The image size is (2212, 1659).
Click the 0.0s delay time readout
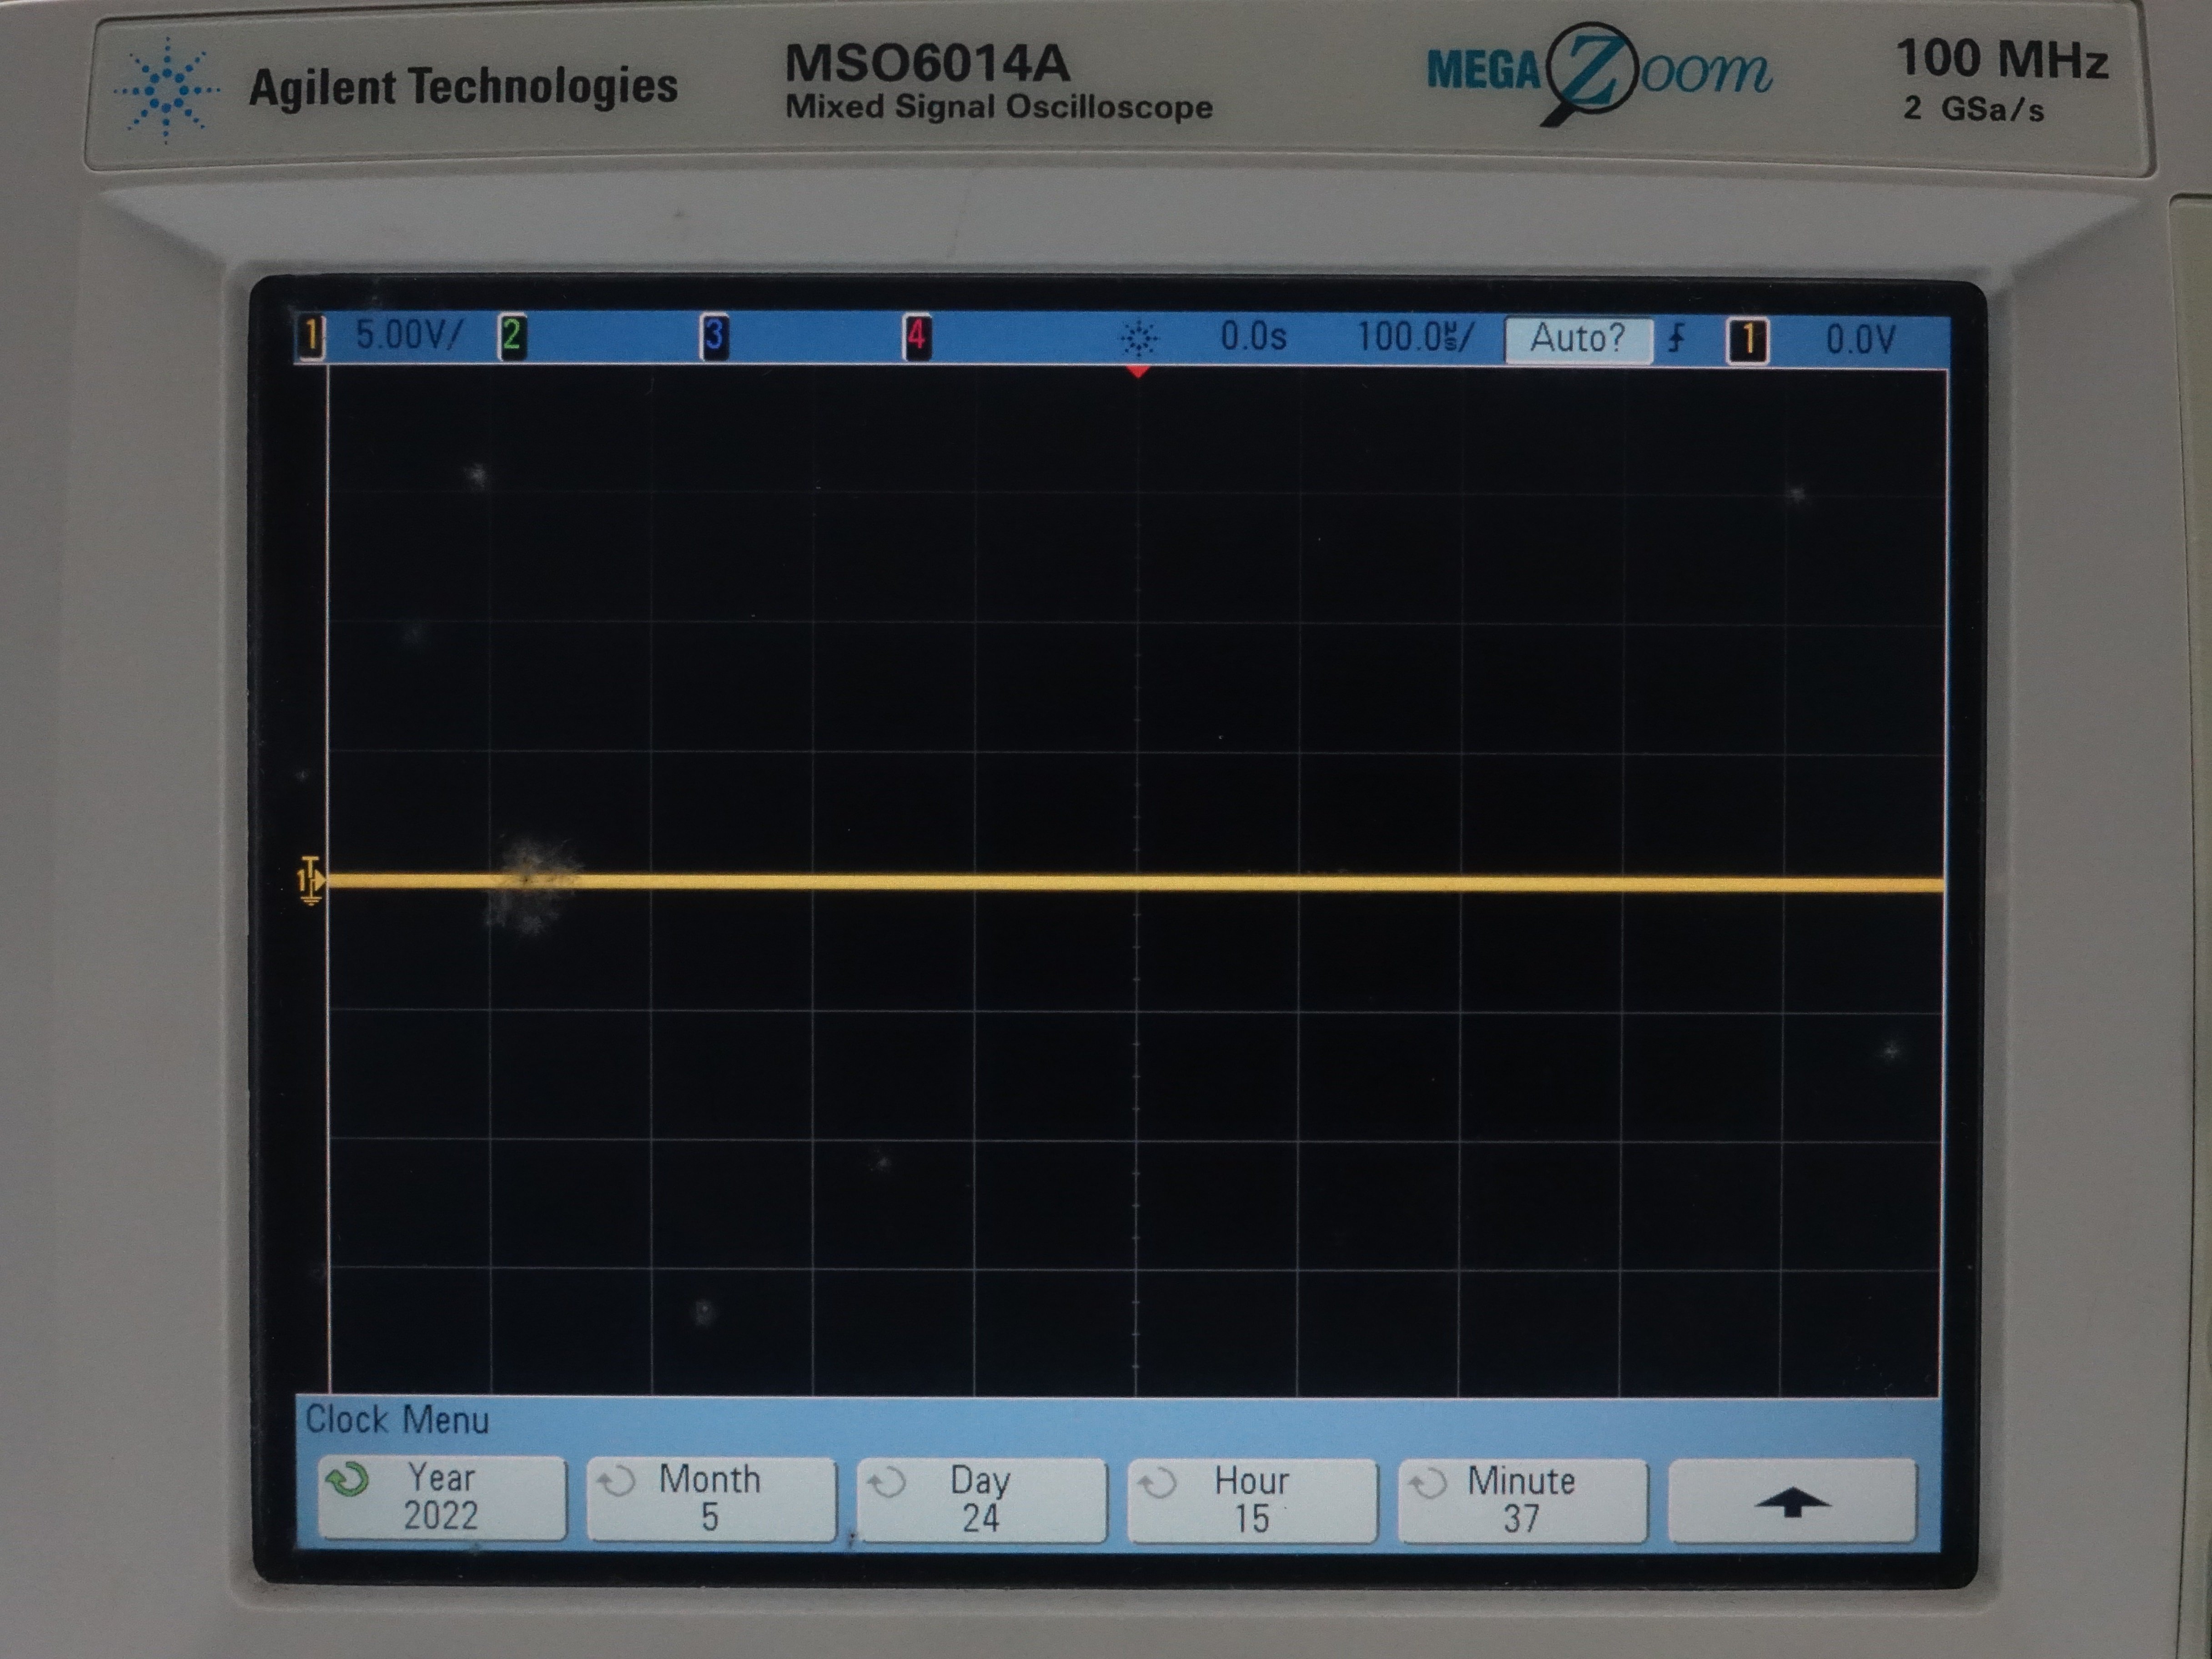1253,337
